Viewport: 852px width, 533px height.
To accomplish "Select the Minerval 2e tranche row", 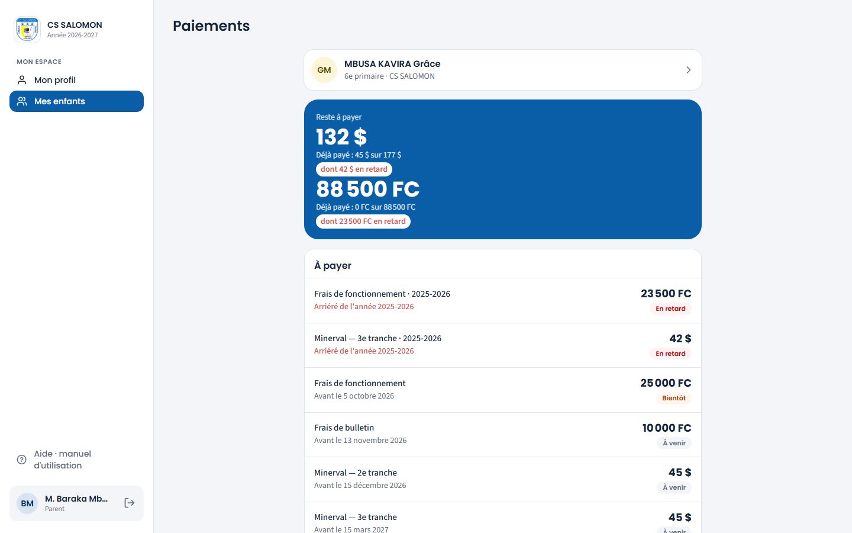I will point(503,480).
